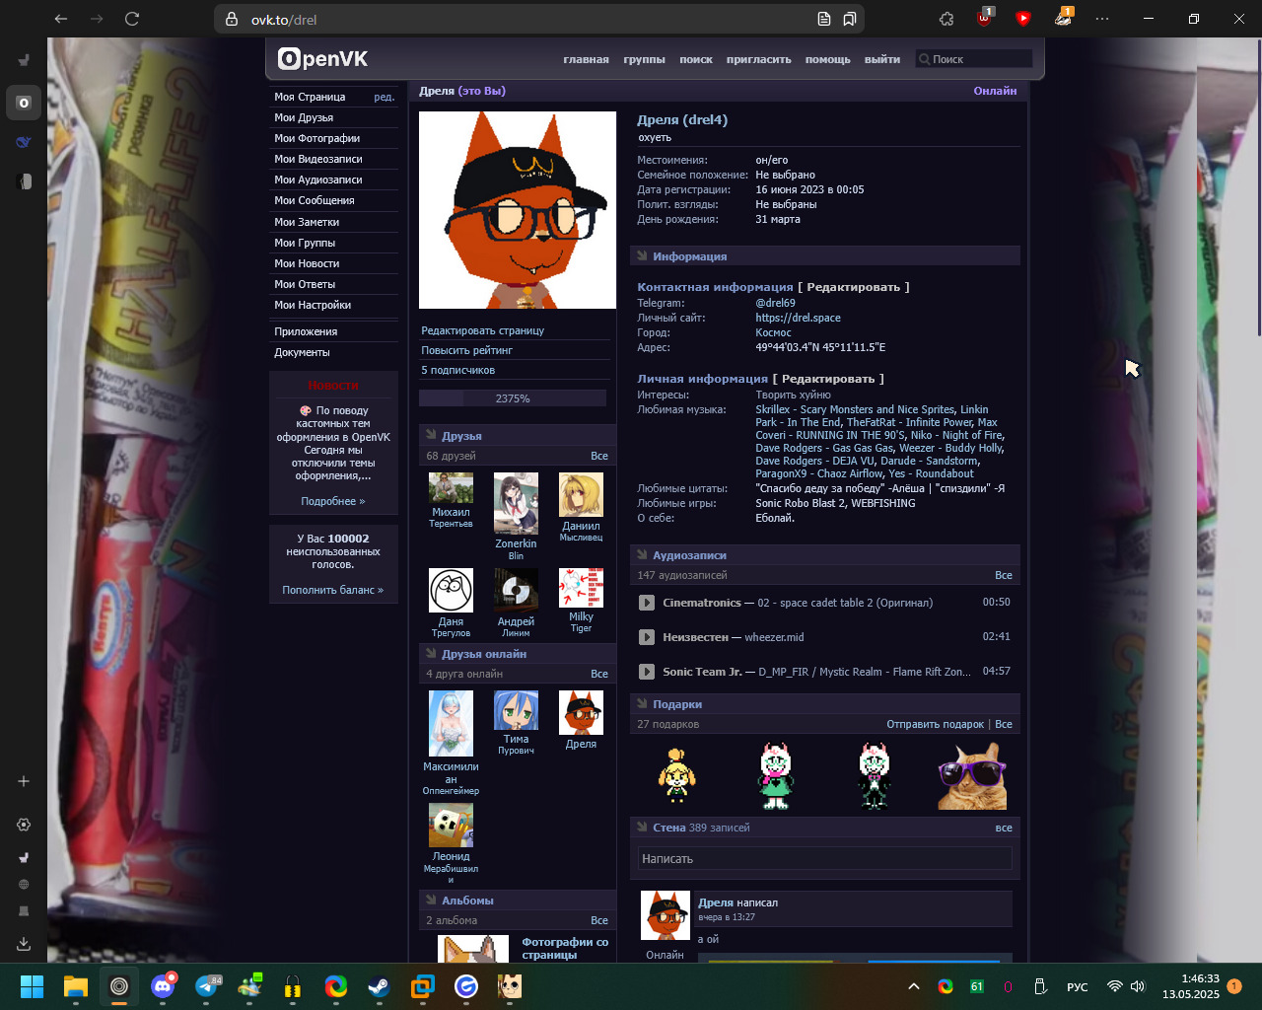Click Пополнить баланс link
1262x1010 pixels.
click(333, 590)
